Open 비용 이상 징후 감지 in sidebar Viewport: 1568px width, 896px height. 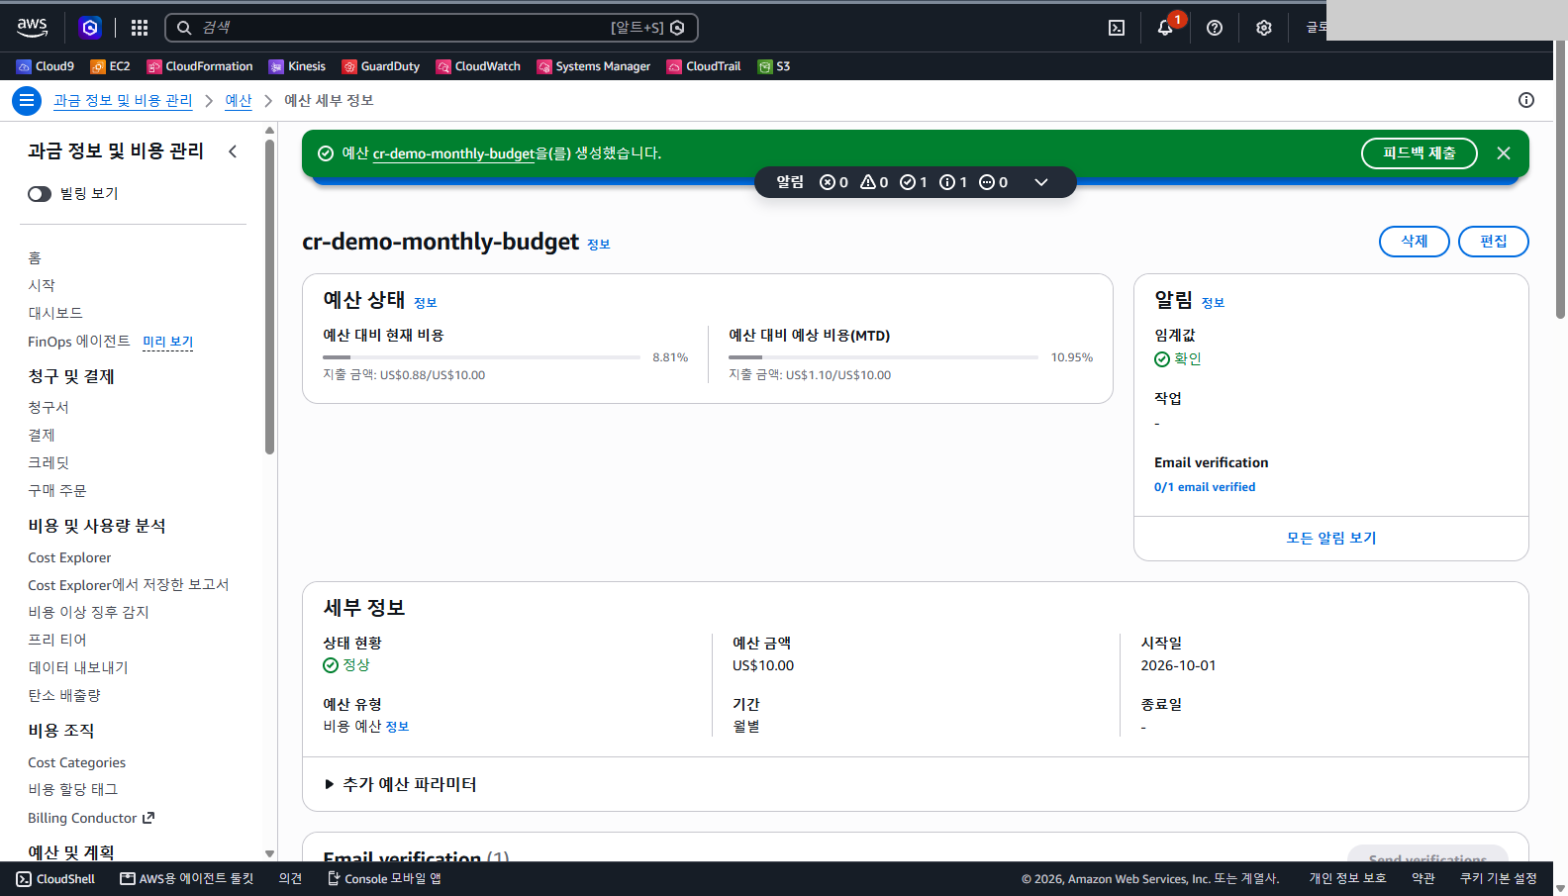(88, 612)
